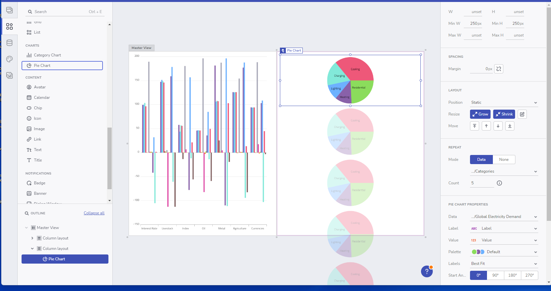Click the Default palette color swatch
Screen dimensions: 551x291
tap(478, 252)
